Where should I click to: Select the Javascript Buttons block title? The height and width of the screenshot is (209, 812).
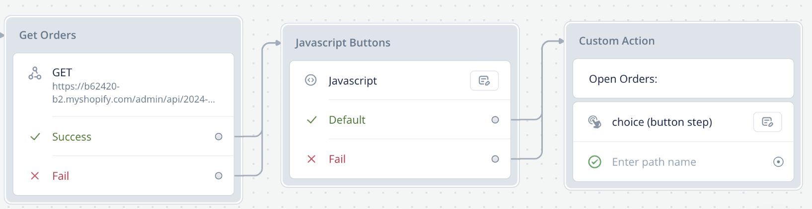[343, 43]
